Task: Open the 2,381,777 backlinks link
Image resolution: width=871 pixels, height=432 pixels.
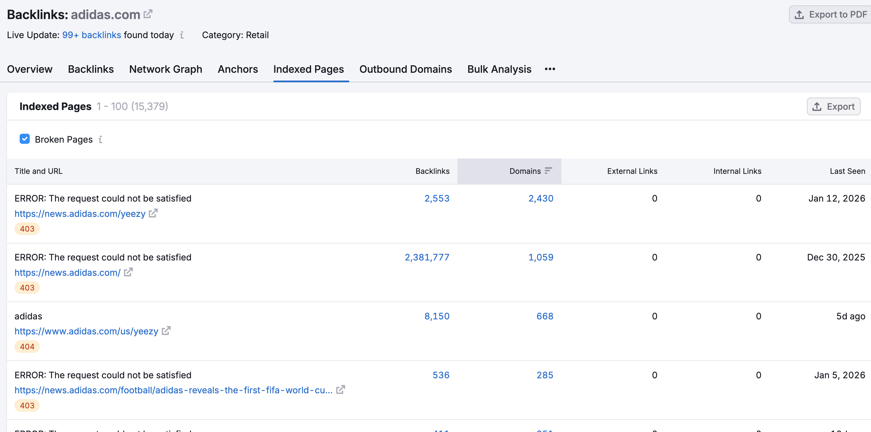Action: (427, 257)
